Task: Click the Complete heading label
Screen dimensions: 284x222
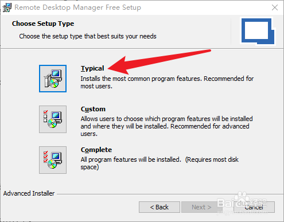Action: (96, 150)
